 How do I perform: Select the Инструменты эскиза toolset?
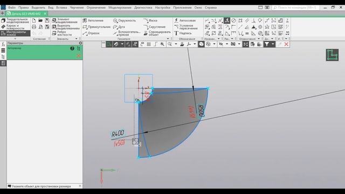tap(15, 33)
